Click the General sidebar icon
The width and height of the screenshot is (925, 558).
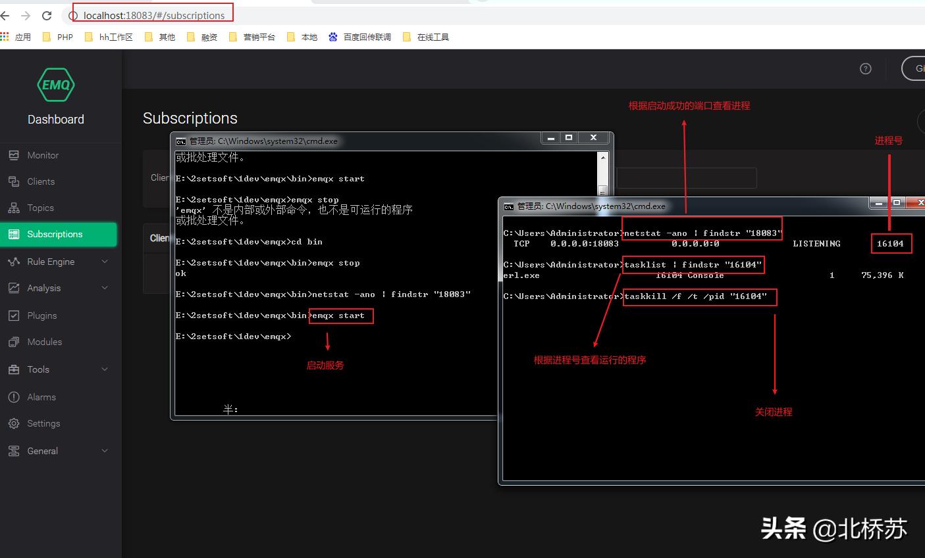[14, 451]
